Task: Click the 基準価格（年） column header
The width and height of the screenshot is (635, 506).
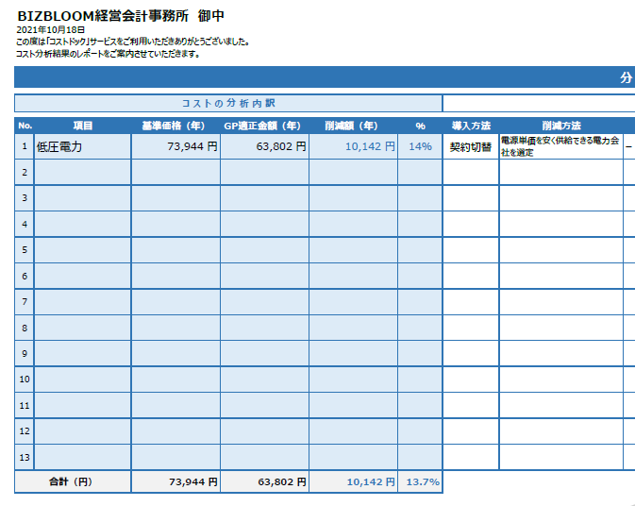Action: (175, 126)
